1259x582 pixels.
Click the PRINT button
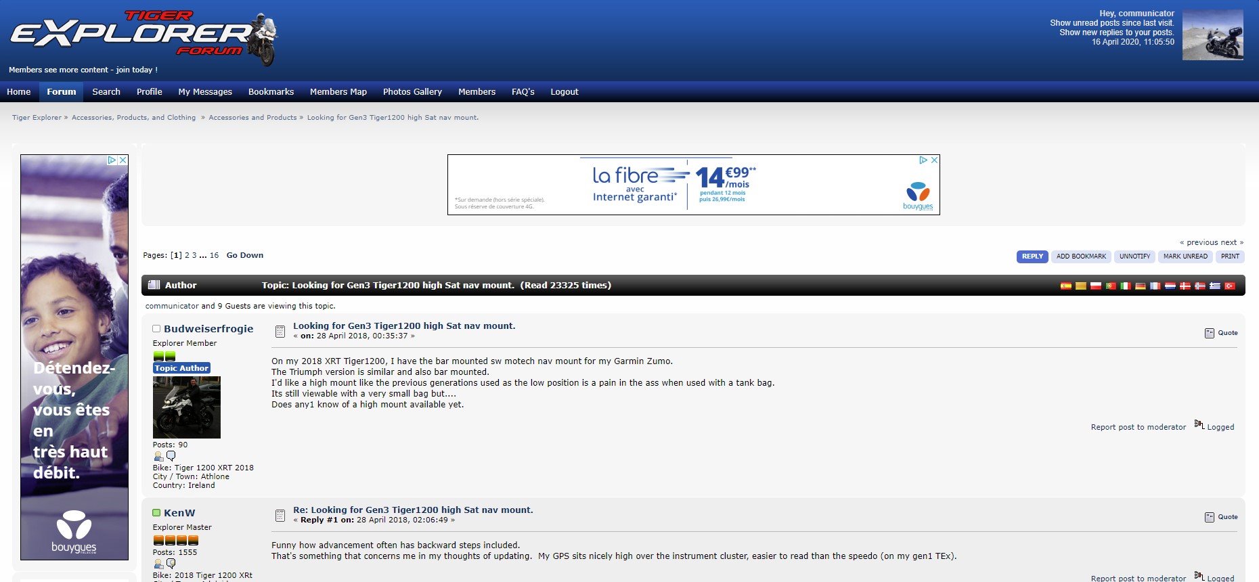[x=1230, y=256]
